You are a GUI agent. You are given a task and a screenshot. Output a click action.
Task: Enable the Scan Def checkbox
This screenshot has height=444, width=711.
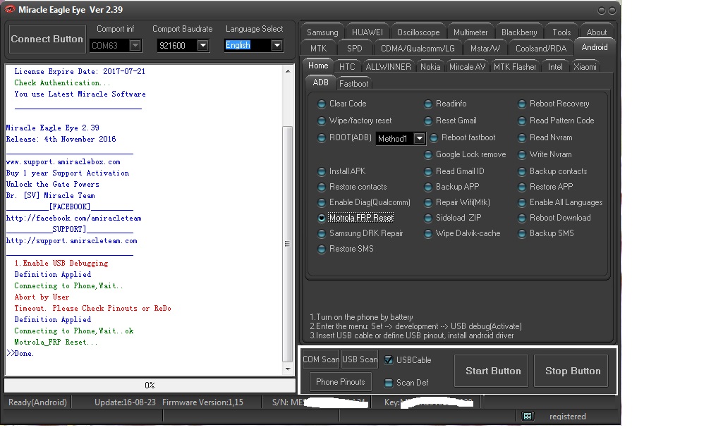(389, 383)
